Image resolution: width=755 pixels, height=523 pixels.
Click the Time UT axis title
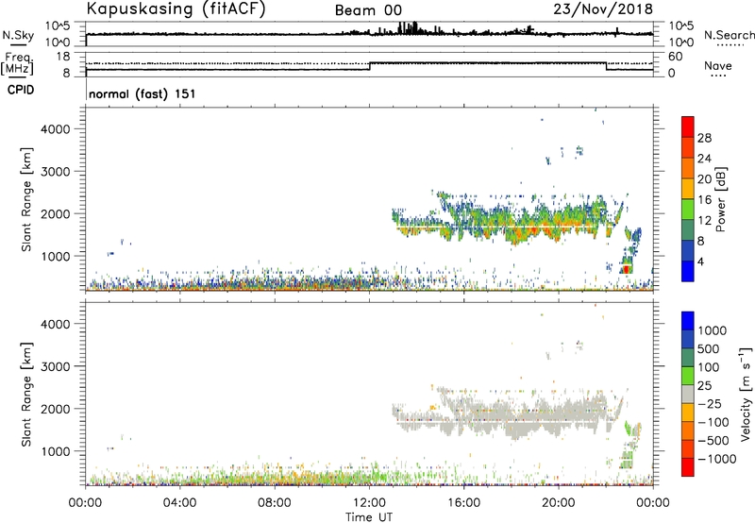(369, 517)
